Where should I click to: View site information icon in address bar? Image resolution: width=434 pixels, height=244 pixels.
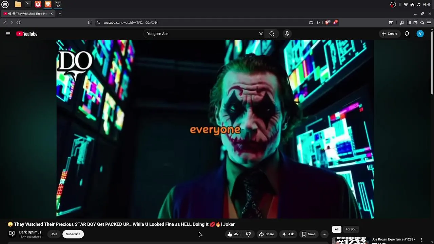click(98, 22)
